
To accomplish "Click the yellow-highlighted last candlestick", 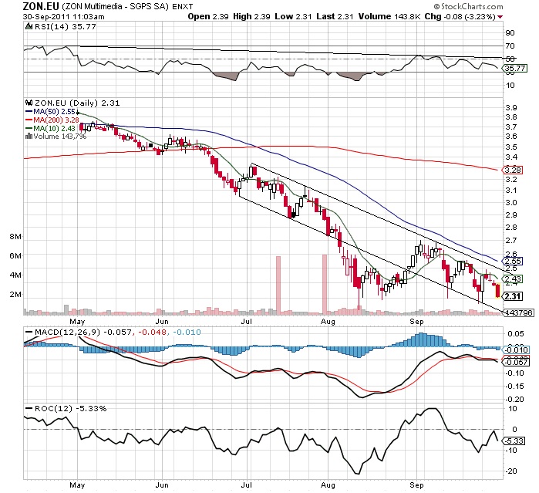I will tap(497, 290).
